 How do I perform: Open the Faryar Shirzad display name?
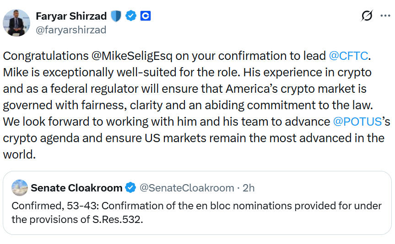(x=71, y=16)
